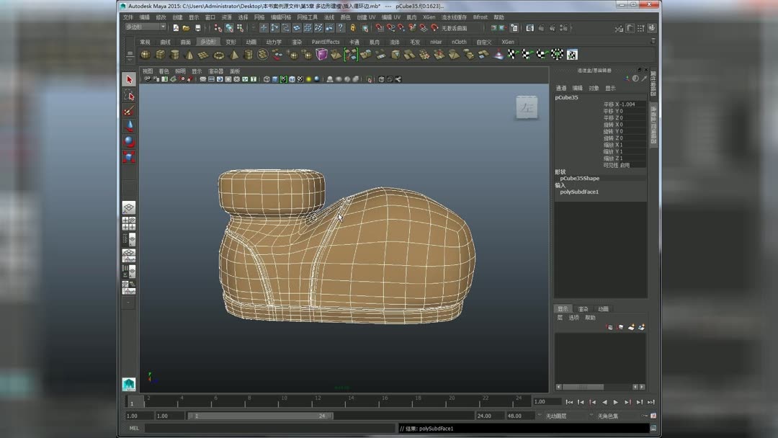Switch to the 多边形 shelf tab
This screenshot has height=438, width=778.
point(208,42)
